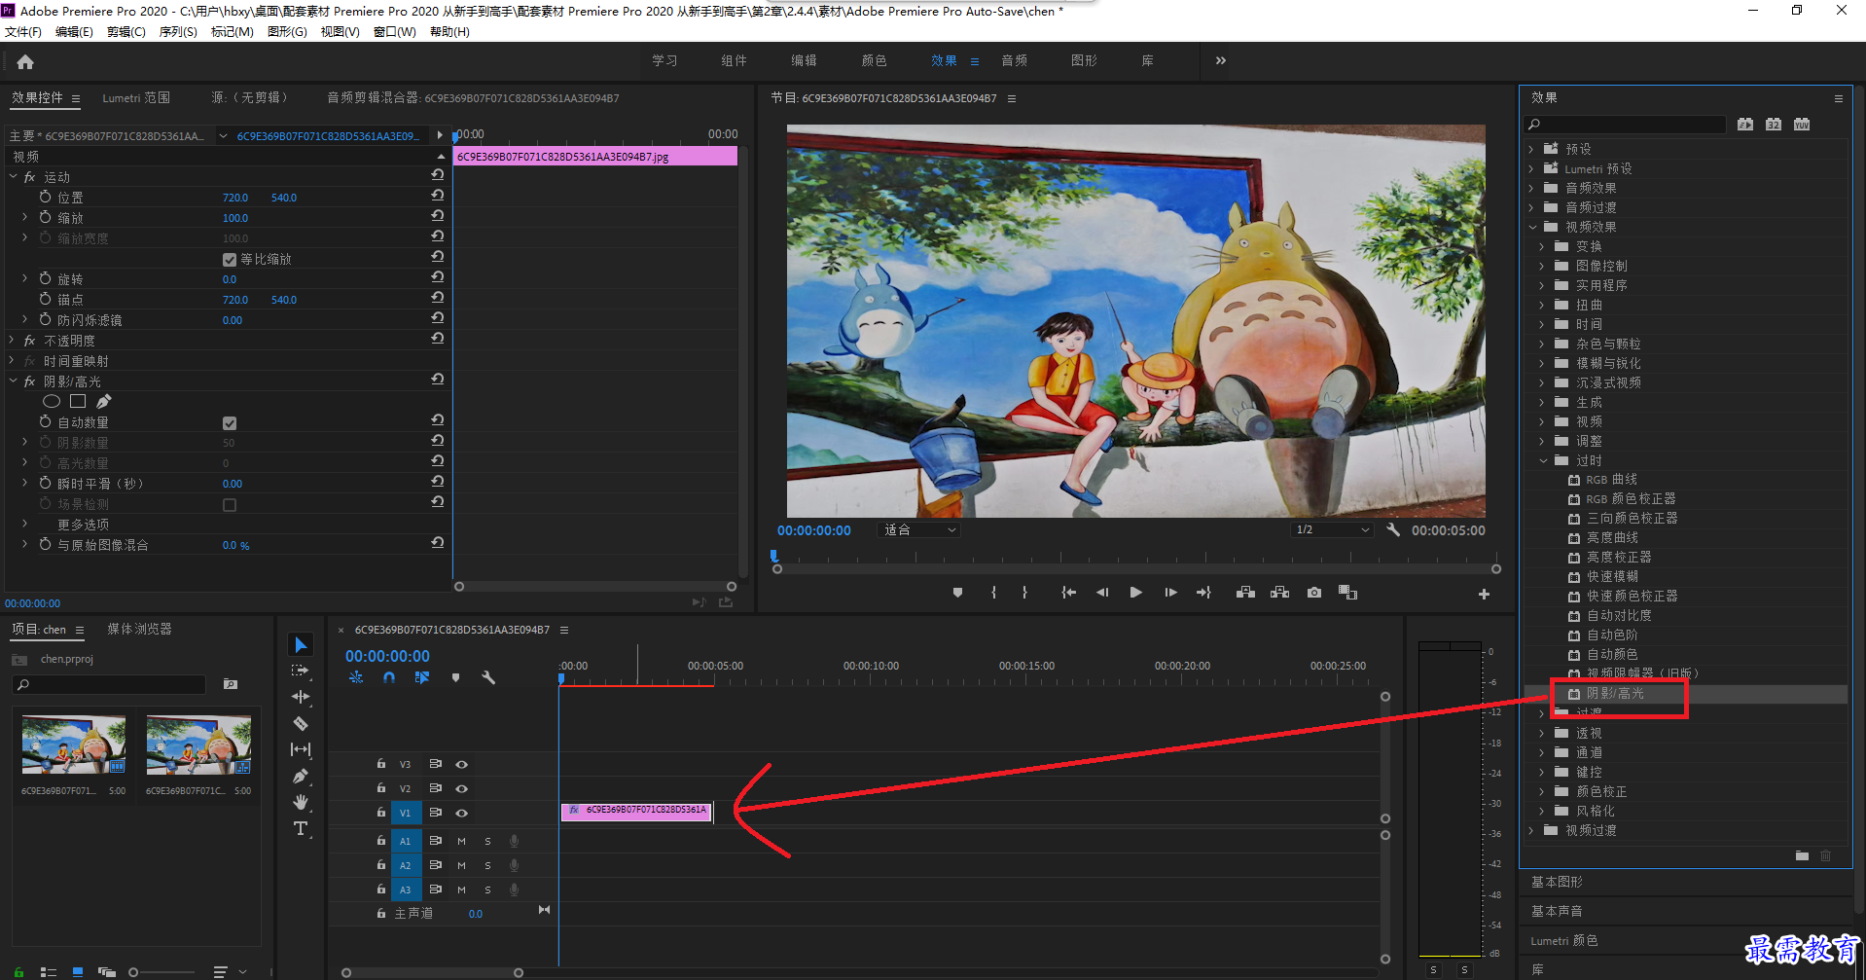The width and height of the screenshot is (1866, 980).
Task: Click the Extract button in monitor
Action: click(1279, 593)
